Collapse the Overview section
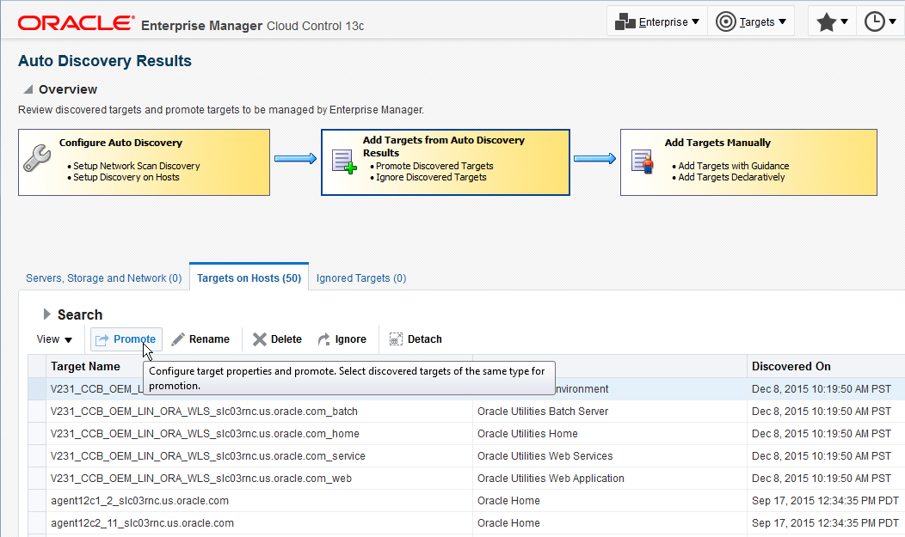905x537 pixels. [x=28, y=90]
